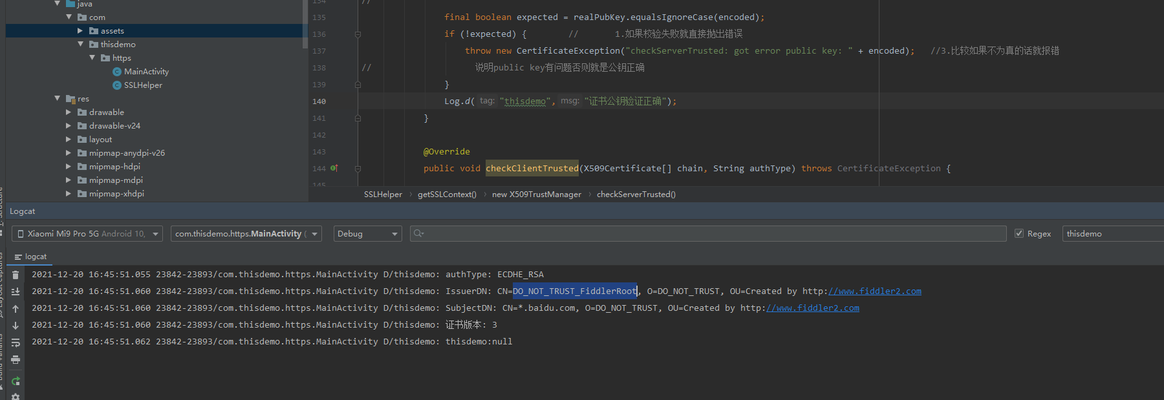Viewport: 1164px width, 400px height.
Task: Click the checkServerTrusted() breadcrumb
Action: click(636, 195)
